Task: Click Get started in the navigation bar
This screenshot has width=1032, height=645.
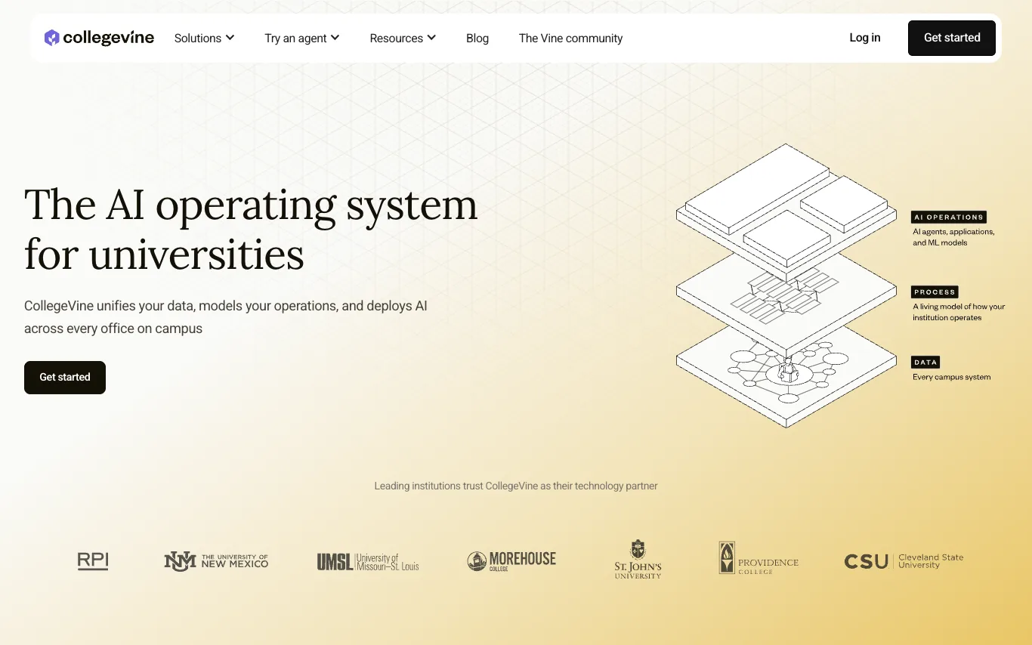Action: [952, 38]
